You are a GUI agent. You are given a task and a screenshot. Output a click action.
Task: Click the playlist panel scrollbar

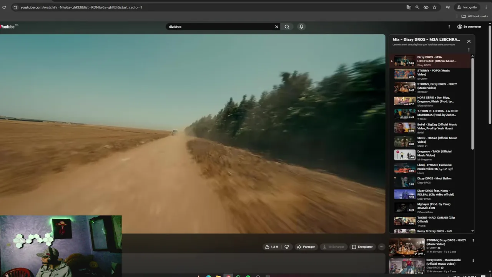click(472, 104)
